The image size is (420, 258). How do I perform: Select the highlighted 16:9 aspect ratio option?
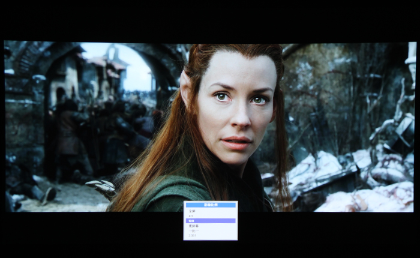pyautogui.click(x=211, y=221)
